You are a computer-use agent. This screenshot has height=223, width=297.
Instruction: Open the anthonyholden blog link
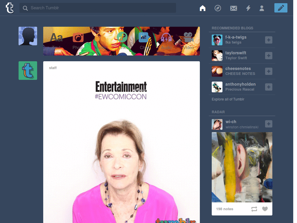coord(240,84)
